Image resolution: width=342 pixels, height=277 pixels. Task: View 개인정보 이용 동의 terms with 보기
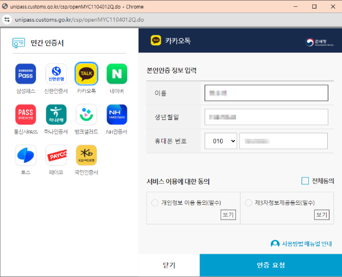coord(228,215)
